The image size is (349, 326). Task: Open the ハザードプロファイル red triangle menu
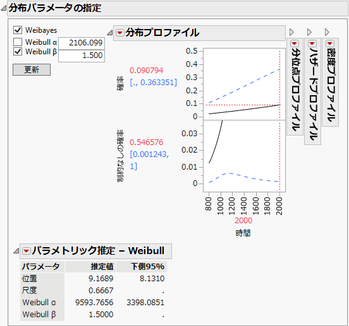[312, 43]
